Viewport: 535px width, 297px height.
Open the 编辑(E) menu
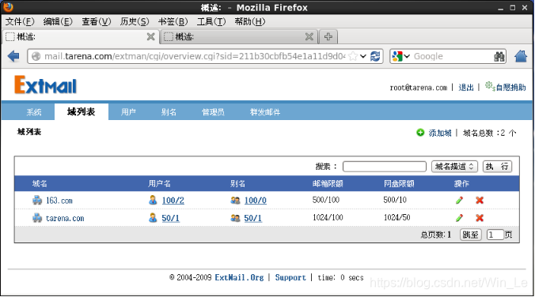coord(58,22)
